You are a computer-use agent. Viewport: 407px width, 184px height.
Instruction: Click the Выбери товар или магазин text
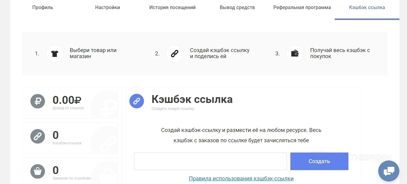(x=93, y=53)
